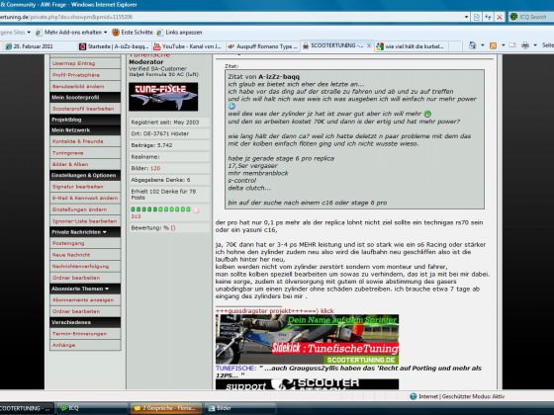Viewport: 554px width, 415px height.
Task: Collapse the Private Nachrichten section arrow
Action: click(x=105, y=232)
